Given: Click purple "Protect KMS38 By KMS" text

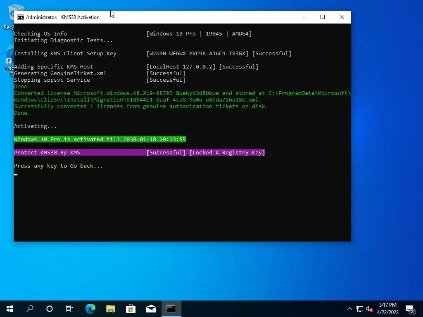Looking at the screenshot, I should coord(47,153).
